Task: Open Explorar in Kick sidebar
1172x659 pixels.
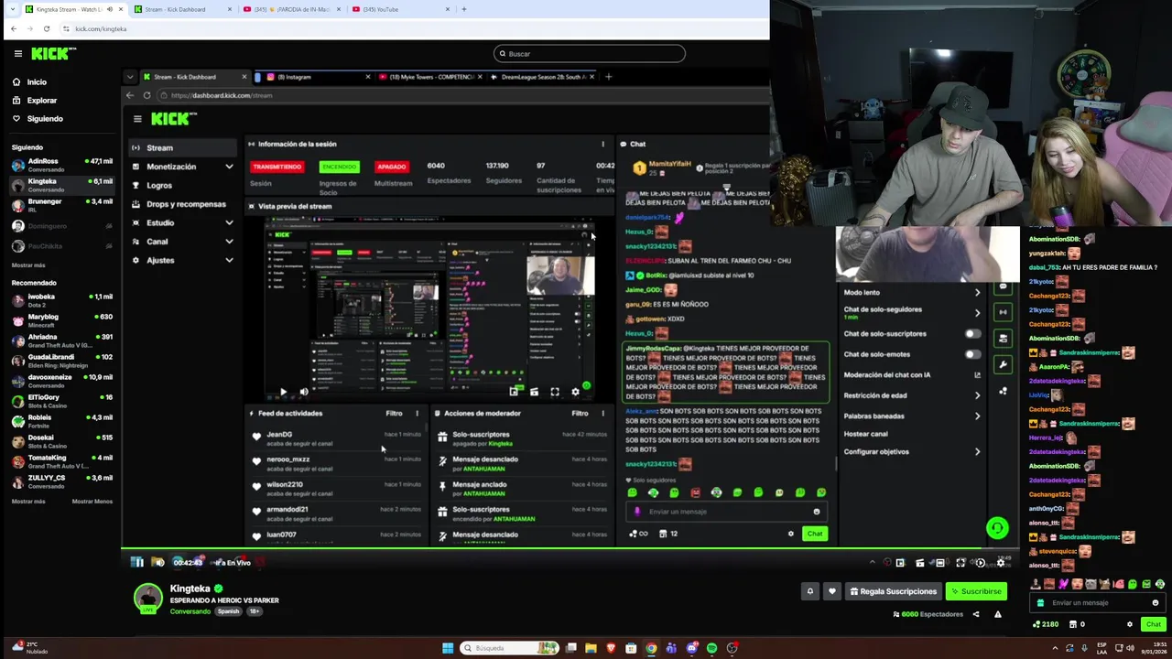Action: pyautogui.click(x=41, y=101)
